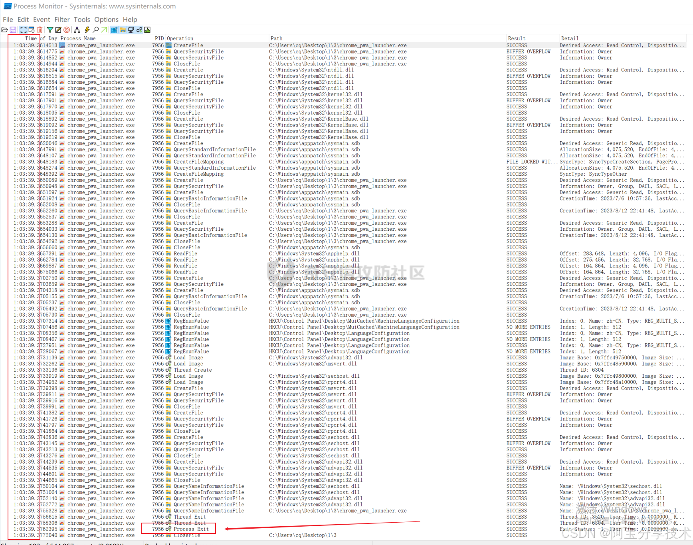Open the Edit menu

coord(23,20)
